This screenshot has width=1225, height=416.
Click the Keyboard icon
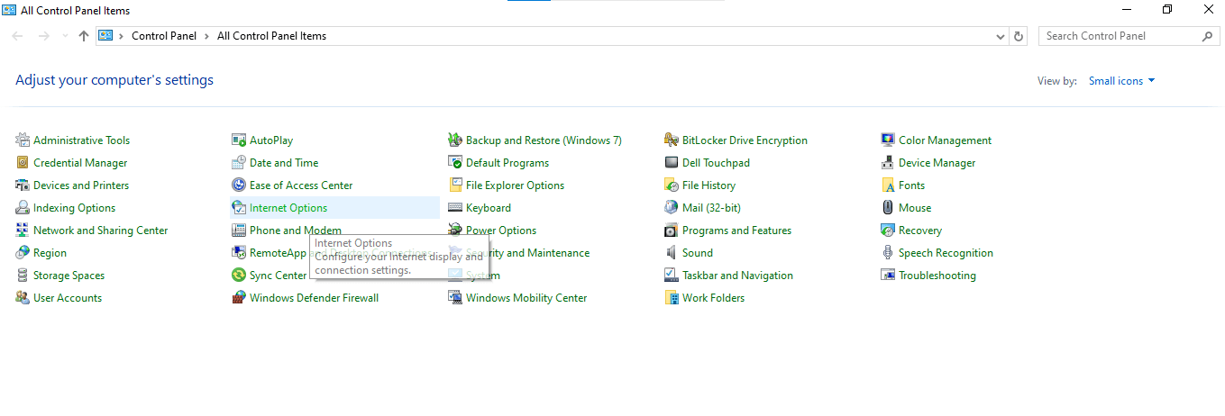455,208
